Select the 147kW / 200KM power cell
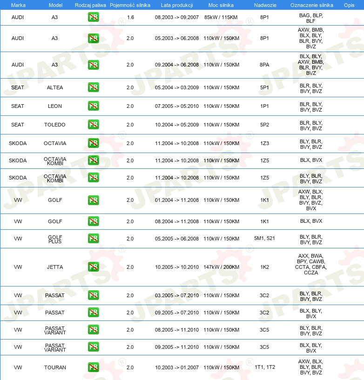 point(222,267)
